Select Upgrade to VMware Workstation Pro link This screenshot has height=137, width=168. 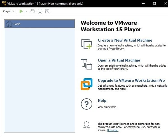coord(131,81)
